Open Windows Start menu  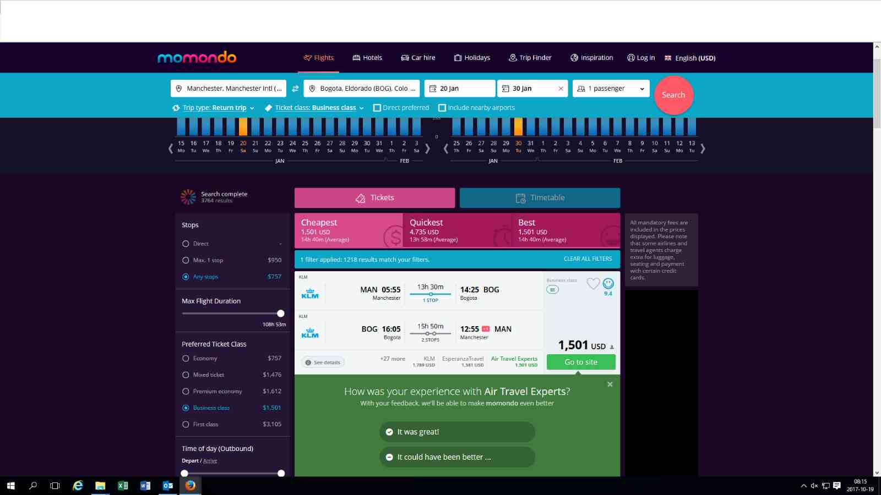(x=10, y=486)
